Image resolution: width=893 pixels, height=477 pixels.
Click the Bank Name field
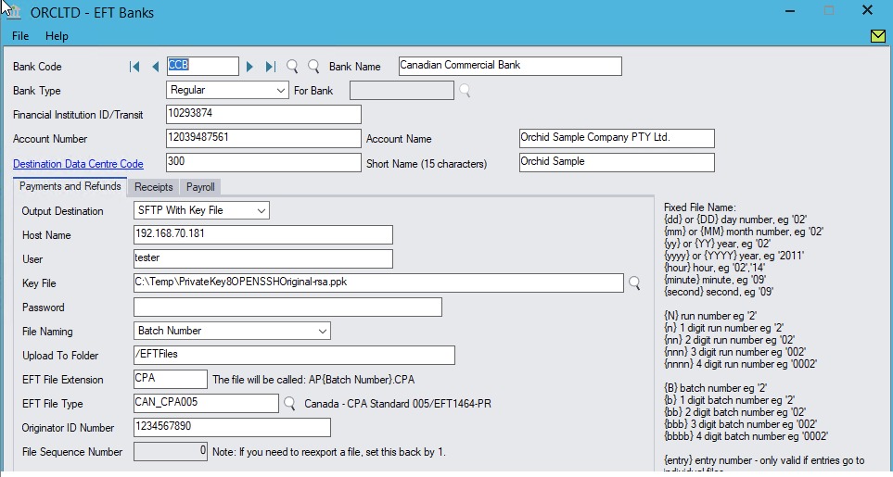tap(510, 66)
